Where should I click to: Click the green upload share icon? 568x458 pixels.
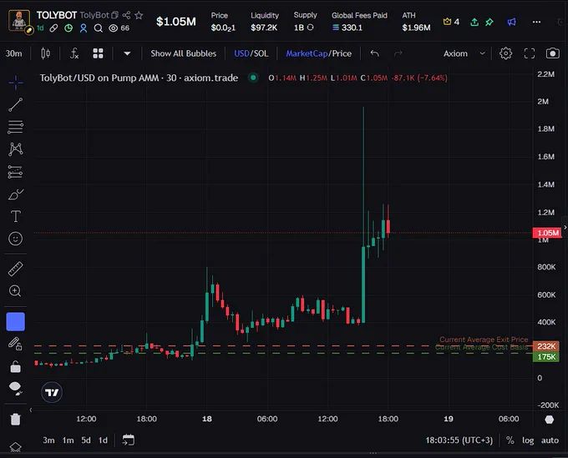pyautogui.click(x=474, y=22)
